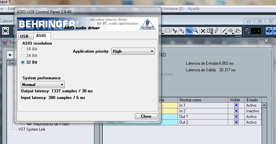Click the step-shaped icon in Cubase toolbar

(x=247, y=31)
